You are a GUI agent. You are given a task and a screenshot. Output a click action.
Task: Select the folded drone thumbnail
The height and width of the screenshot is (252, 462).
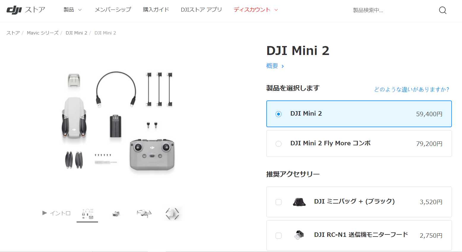coord(116,214)
